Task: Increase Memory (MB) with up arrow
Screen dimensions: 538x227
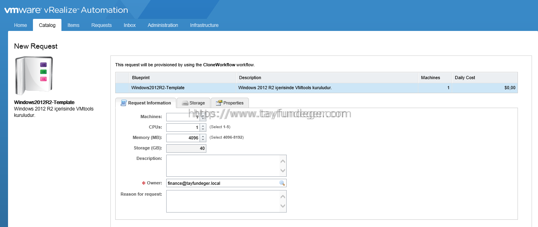Action: [x=203, y=136]
